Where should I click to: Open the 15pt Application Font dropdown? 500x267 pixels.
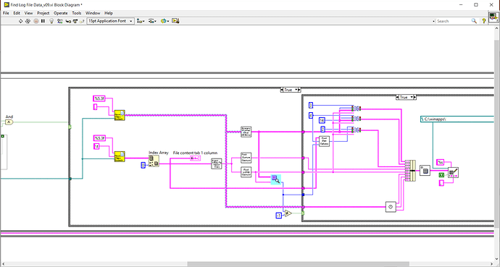click(x=111, y=21)
